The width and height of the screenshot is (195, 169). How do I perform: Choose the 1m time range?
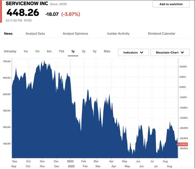click(37, 51)
